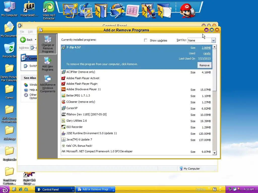258x193 pixels.
Task: Click the 2.86MB size link
Action: click(x=206, y=48)
